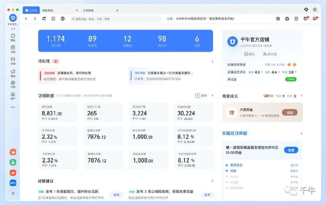Viewport: 326px width, 205px height.
Task: Open the 用户 sidebar icon
Action: pyautogui.click(x=13, y=96)
